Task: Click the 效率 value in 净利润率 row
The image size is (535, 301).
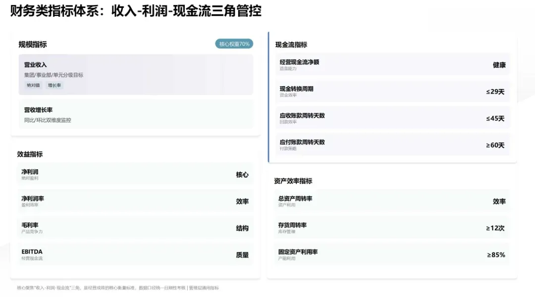Action: pyautogui.click(x=242, y=201)
